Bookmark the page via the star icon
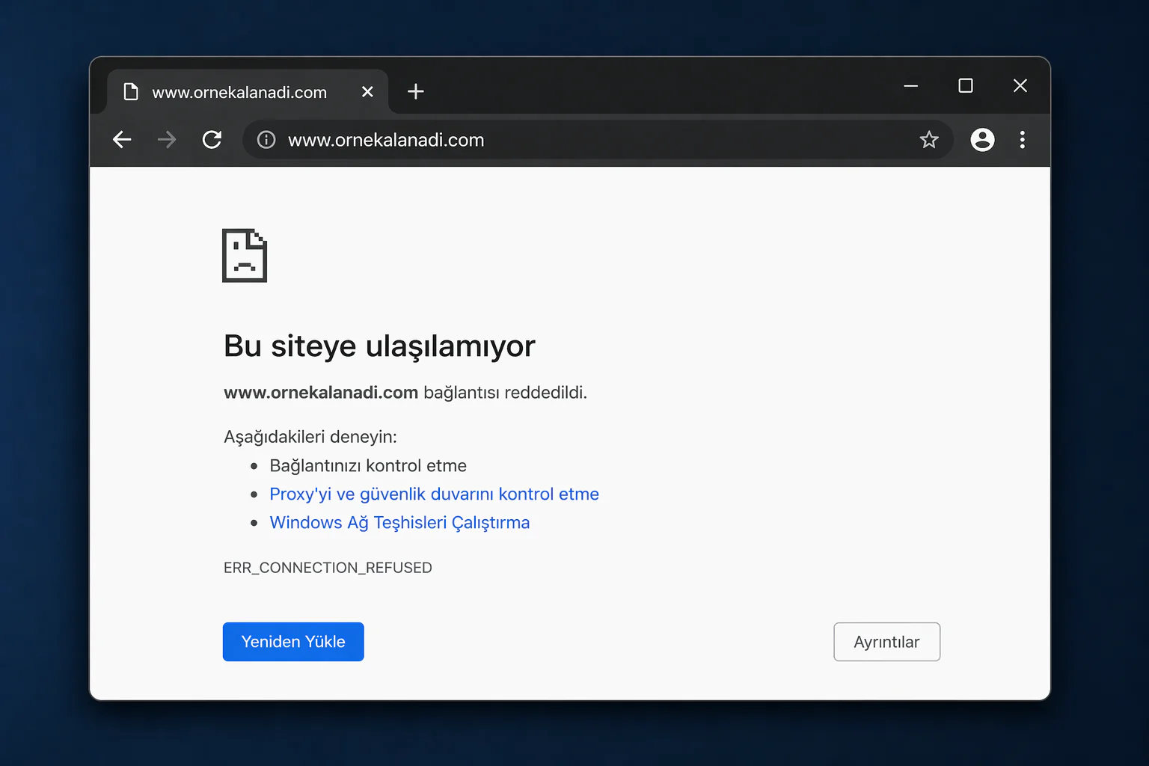This screenshot has width=1149, height=766. point(929,140)
